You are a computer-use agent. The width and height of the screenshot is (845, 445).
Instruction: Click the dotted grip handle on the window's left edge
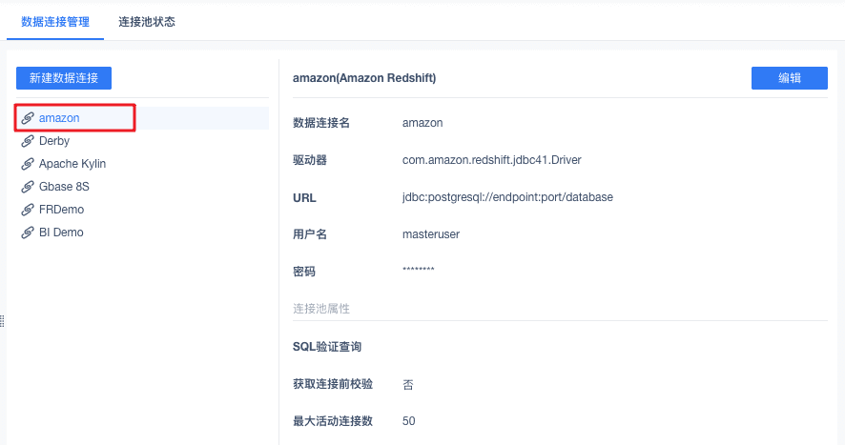tap(2, 321)
